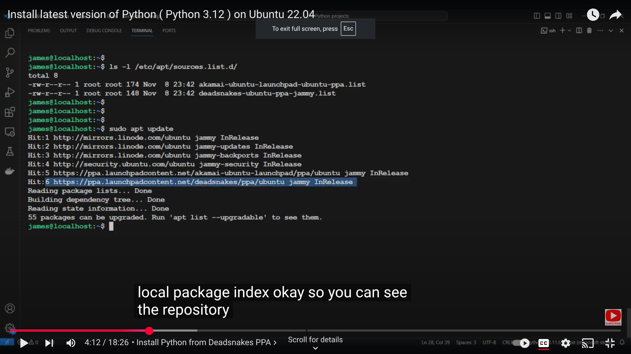Expand the Scroll for details chevron

(315, 348)
